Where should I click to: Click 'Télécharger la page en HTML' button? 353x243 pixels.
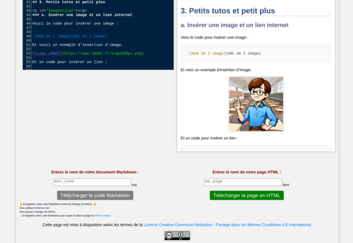point(247,195)
